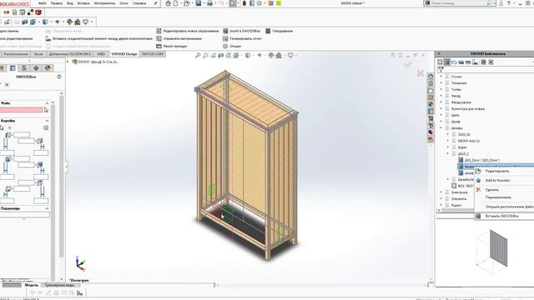Image resolution: width=534 pixels, height=300 pixels.
Task: Click Гнездование button
Action: [x=280, y=31]
